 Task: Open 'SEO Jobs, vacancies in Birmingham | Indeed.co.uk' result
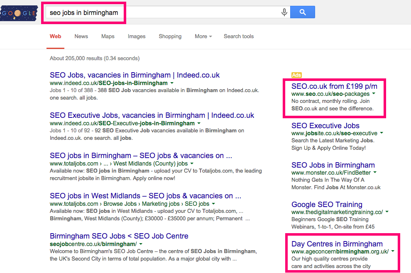pyautogui.click(x=135, y=75)
